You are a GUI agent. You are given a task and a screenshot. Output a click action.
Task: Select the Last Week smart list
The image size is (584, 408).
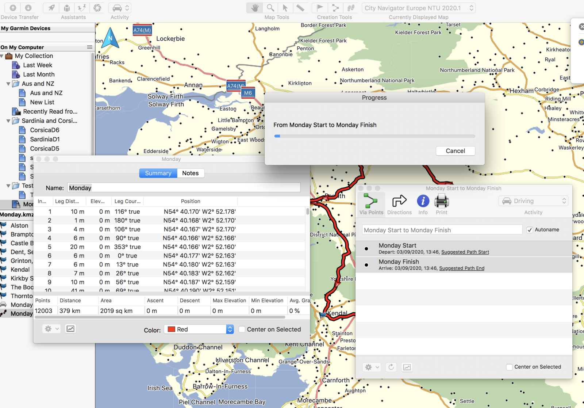(37, 65)
